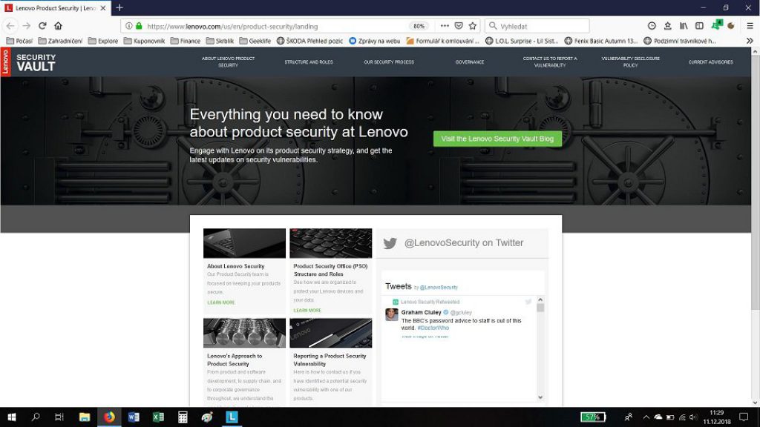Open the Kuponovník bookmark folder
The width and height of the screenshot is (760, 427).
(x=144, y=42)
